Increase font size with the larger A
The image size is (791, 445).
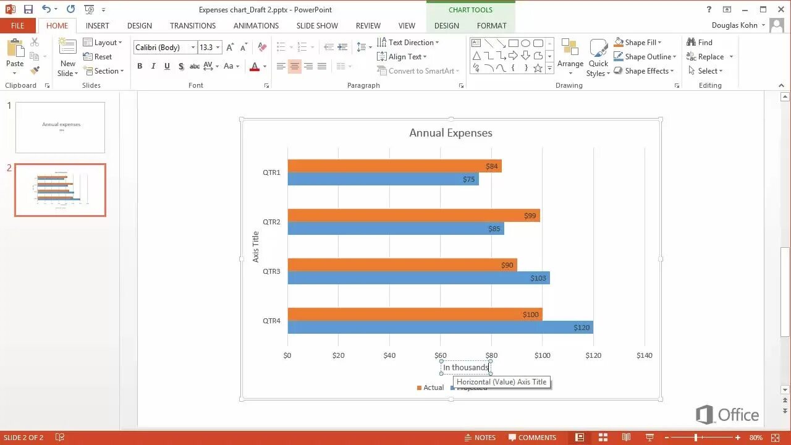(230, 48)
